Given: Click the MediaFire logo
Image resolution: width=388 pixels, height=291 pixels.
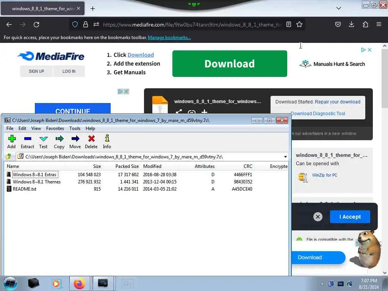Looking at the screenshot, I should [x=51, y=56].
